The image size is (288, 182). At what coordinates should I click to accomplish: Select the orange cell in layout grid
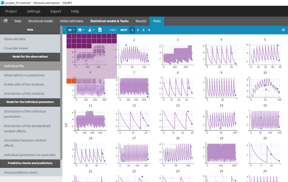pyautogui.click(x=71, y=81)
